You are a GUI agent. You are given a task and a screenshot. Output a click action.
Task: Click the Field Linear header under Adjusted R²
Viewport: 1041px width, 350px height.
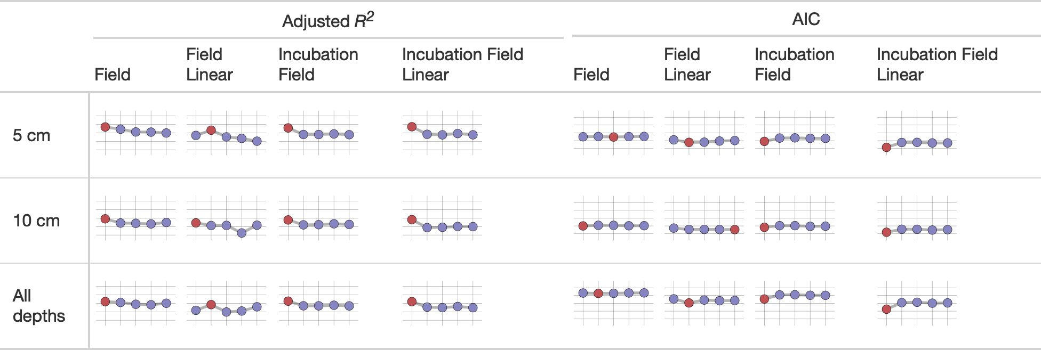209,64
